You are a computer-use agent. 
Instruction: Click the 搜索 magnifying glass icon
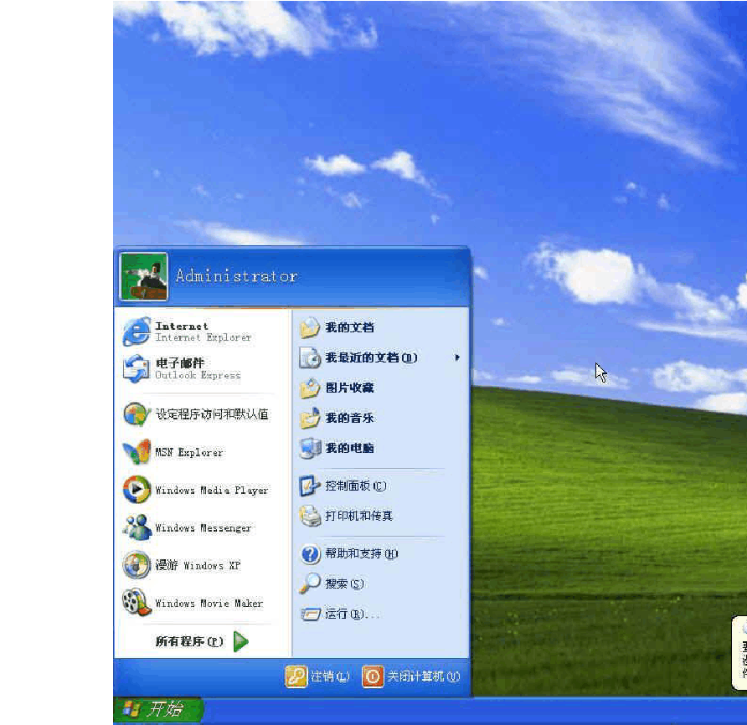(310, 584)
